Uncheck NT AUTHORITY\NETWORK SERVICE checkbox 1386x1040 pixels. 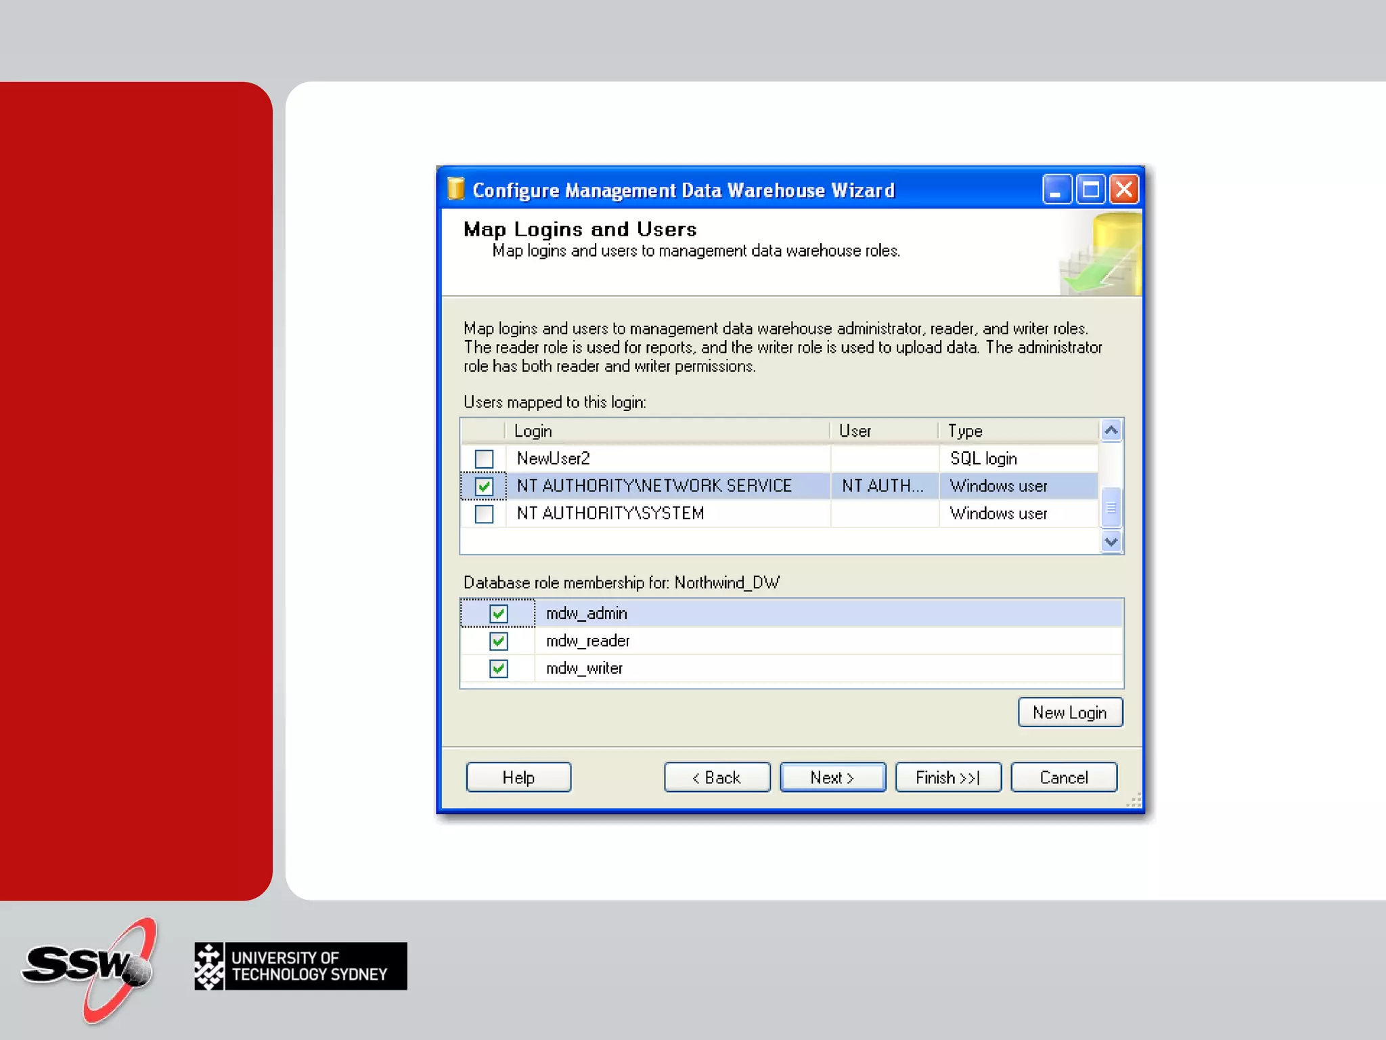point(484,486)
